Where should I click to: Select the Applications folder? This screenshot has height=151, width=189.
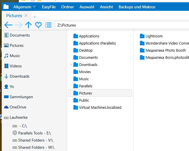click(x=86, y=36)
